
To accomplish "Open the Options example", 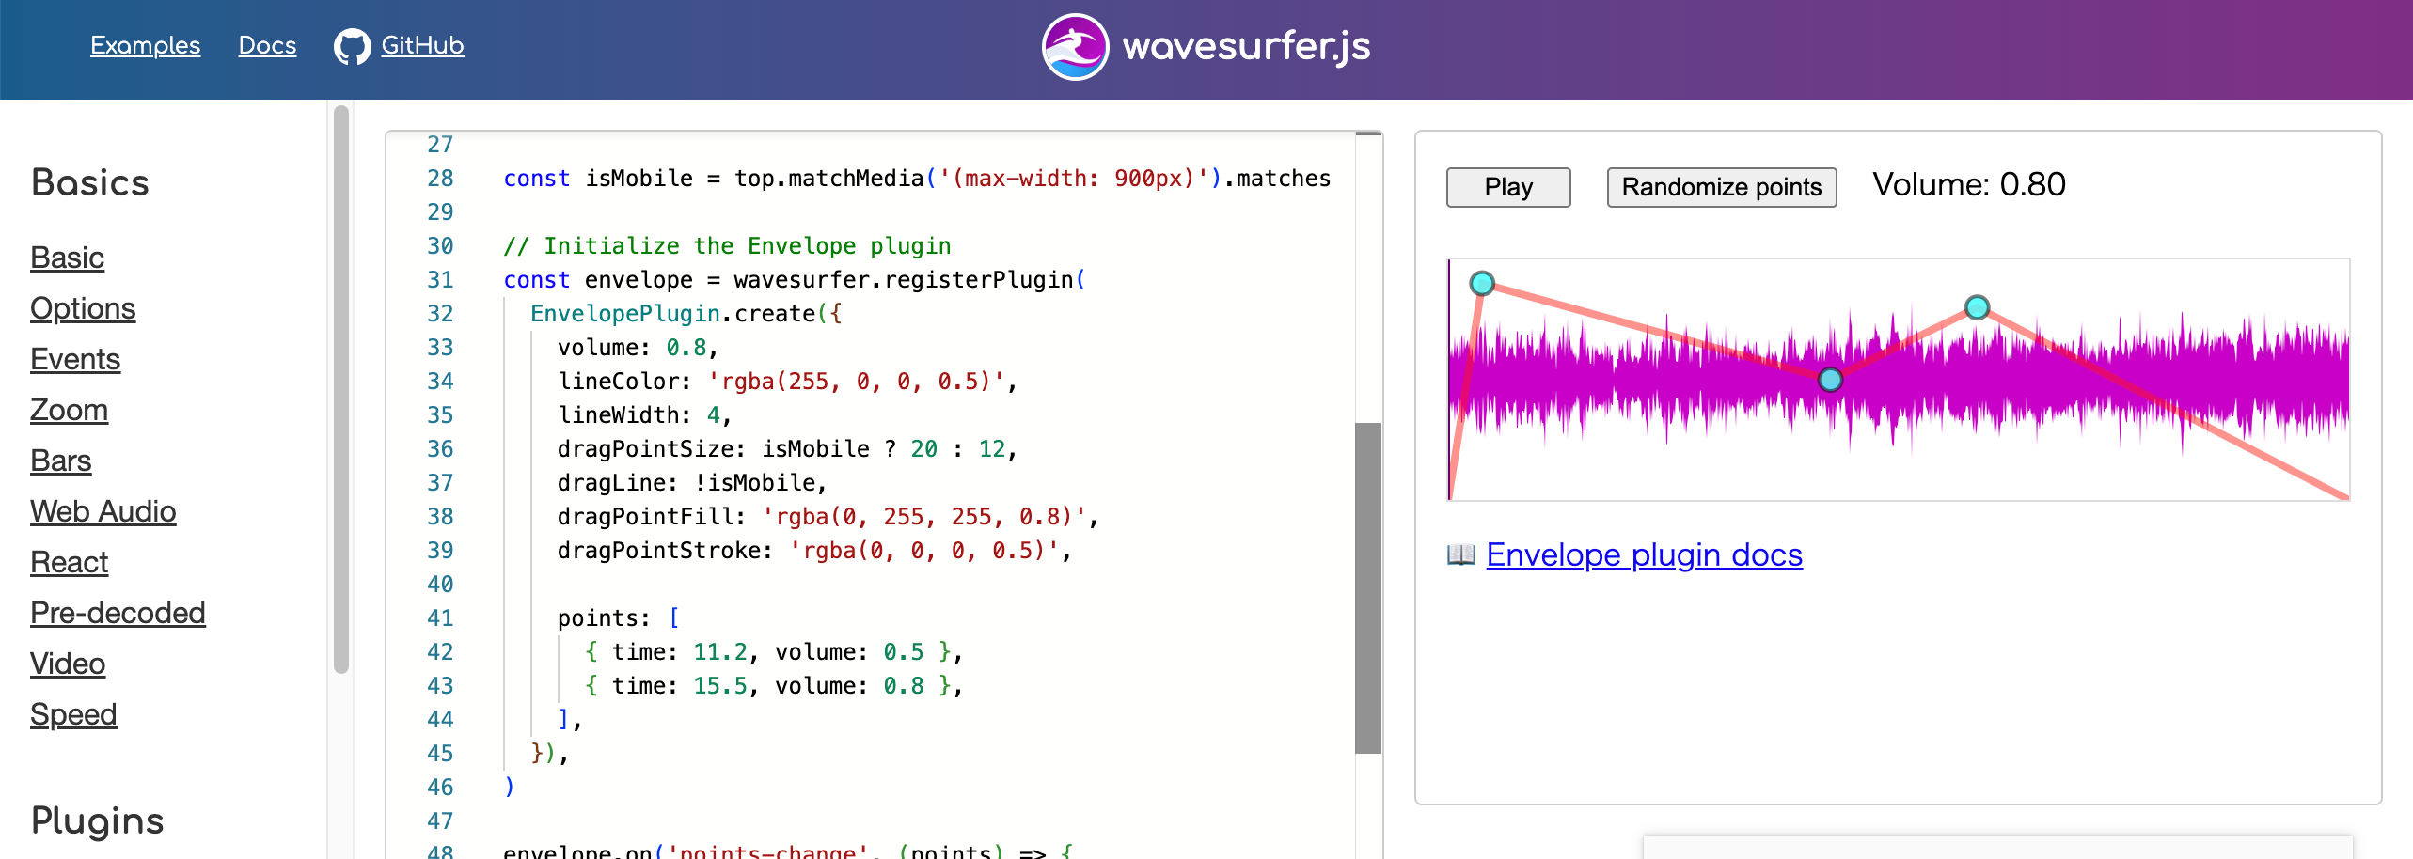I will pyautogui.click(x=83, y=308).
